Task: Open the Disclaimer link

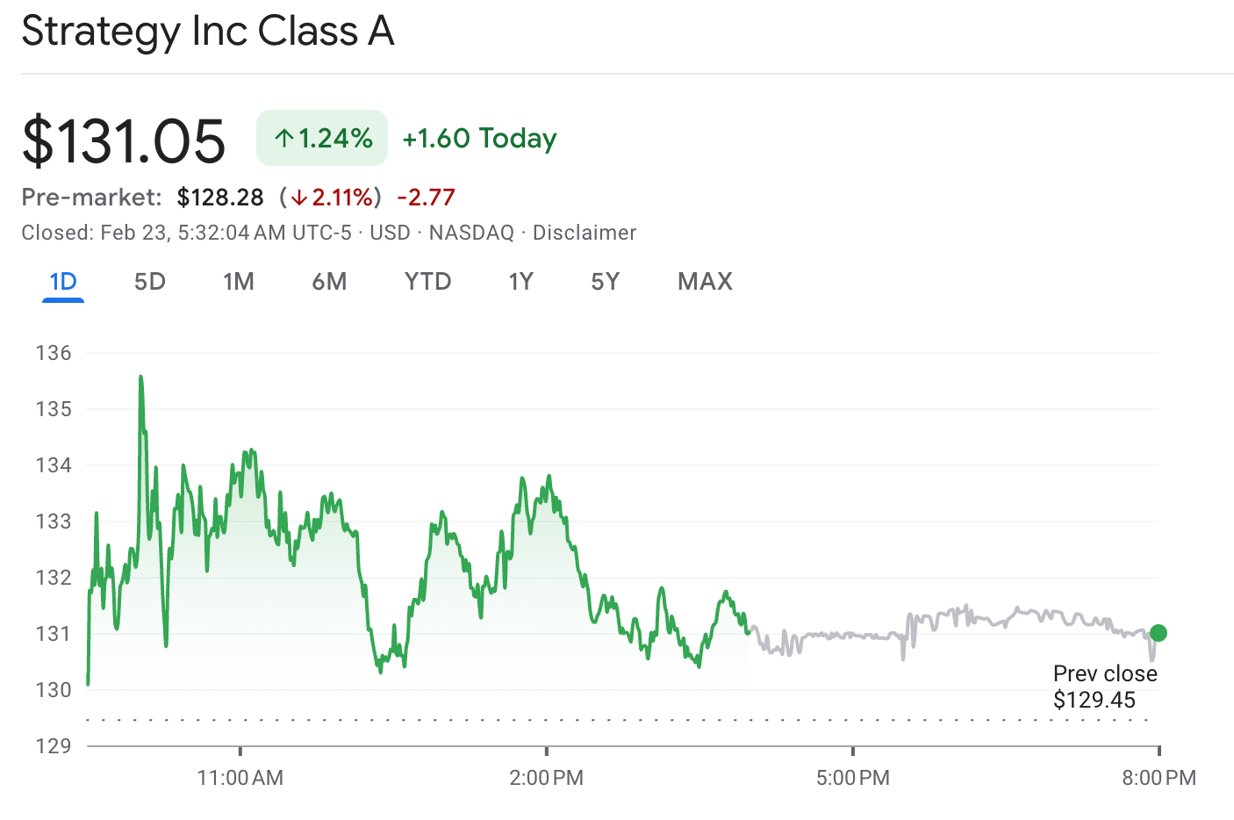Action: (582, 233)
